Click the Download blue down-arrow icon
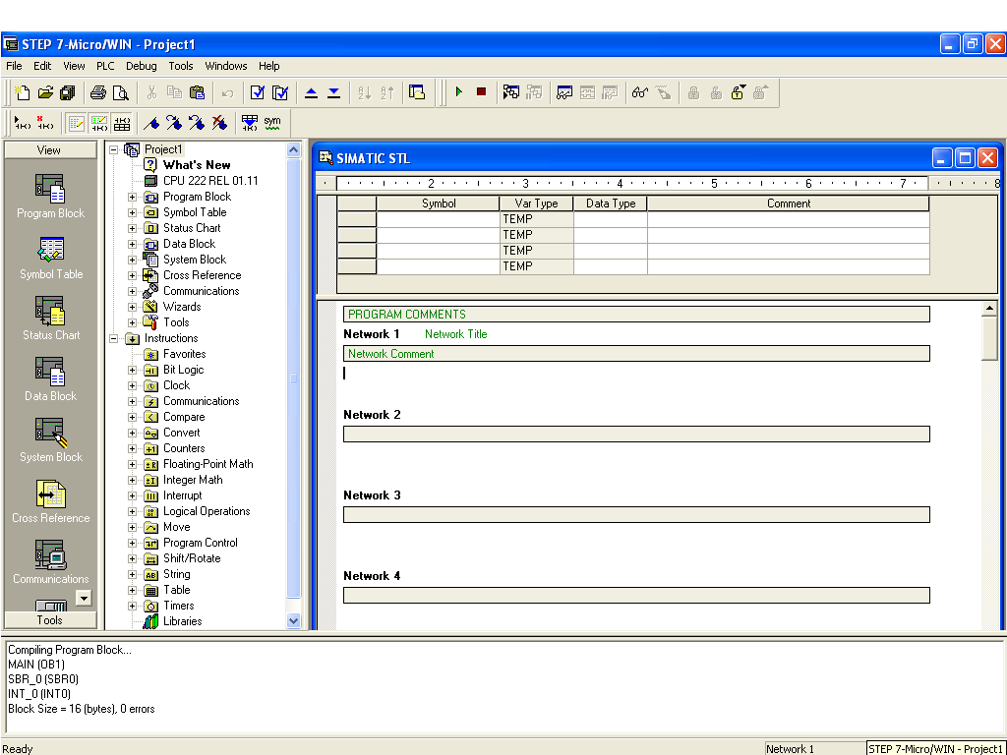Image resolution: width=1007 pixels, height=755 pixels. pyautogui.click(x=334, y=93)
